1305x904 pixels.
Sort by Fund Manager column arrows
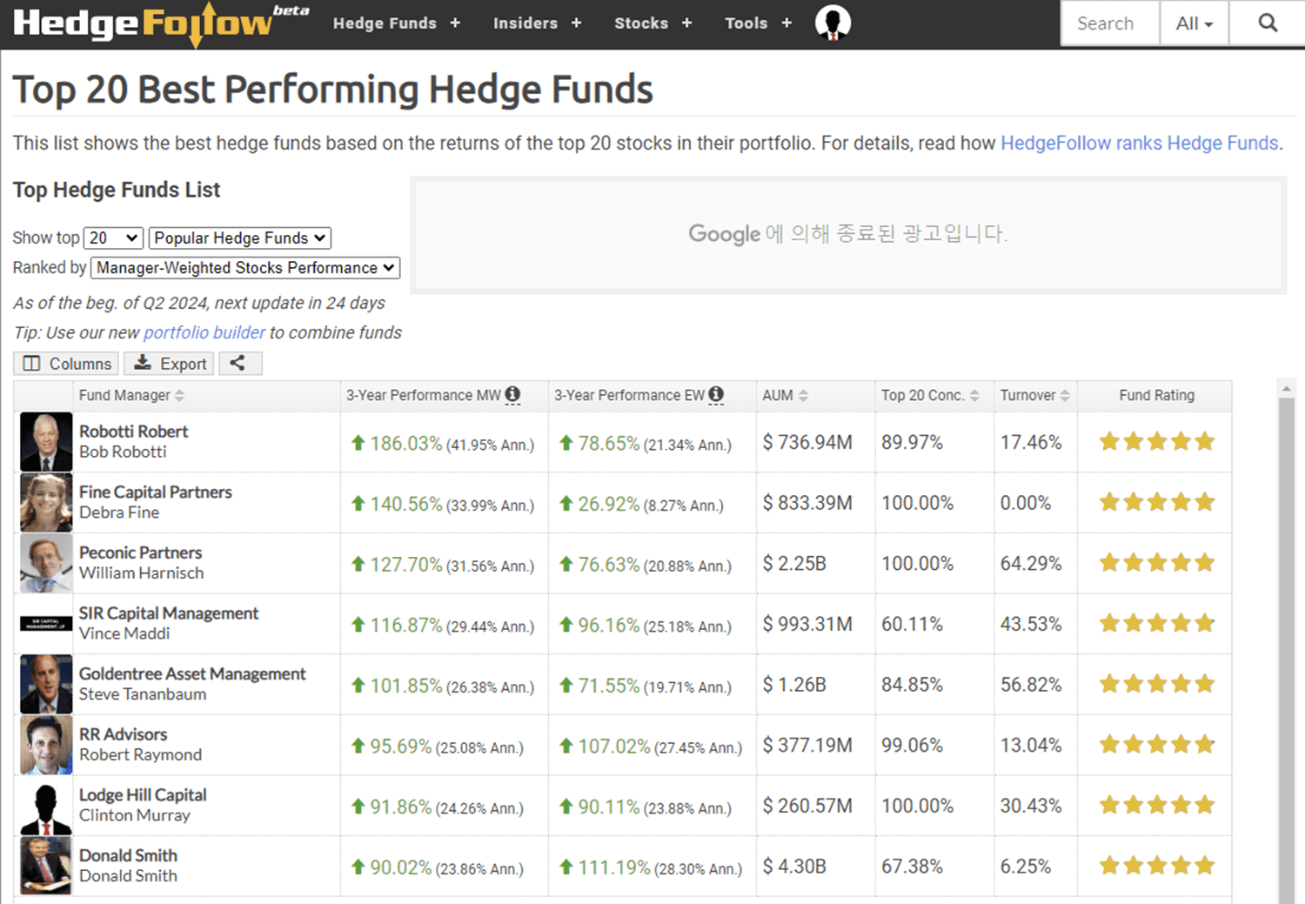[x=179, y=396]
